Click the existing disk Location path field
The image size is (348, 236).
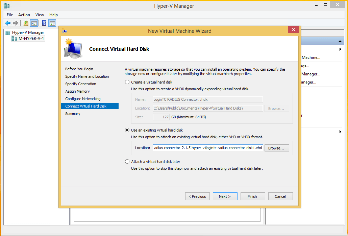coord(208,148)
